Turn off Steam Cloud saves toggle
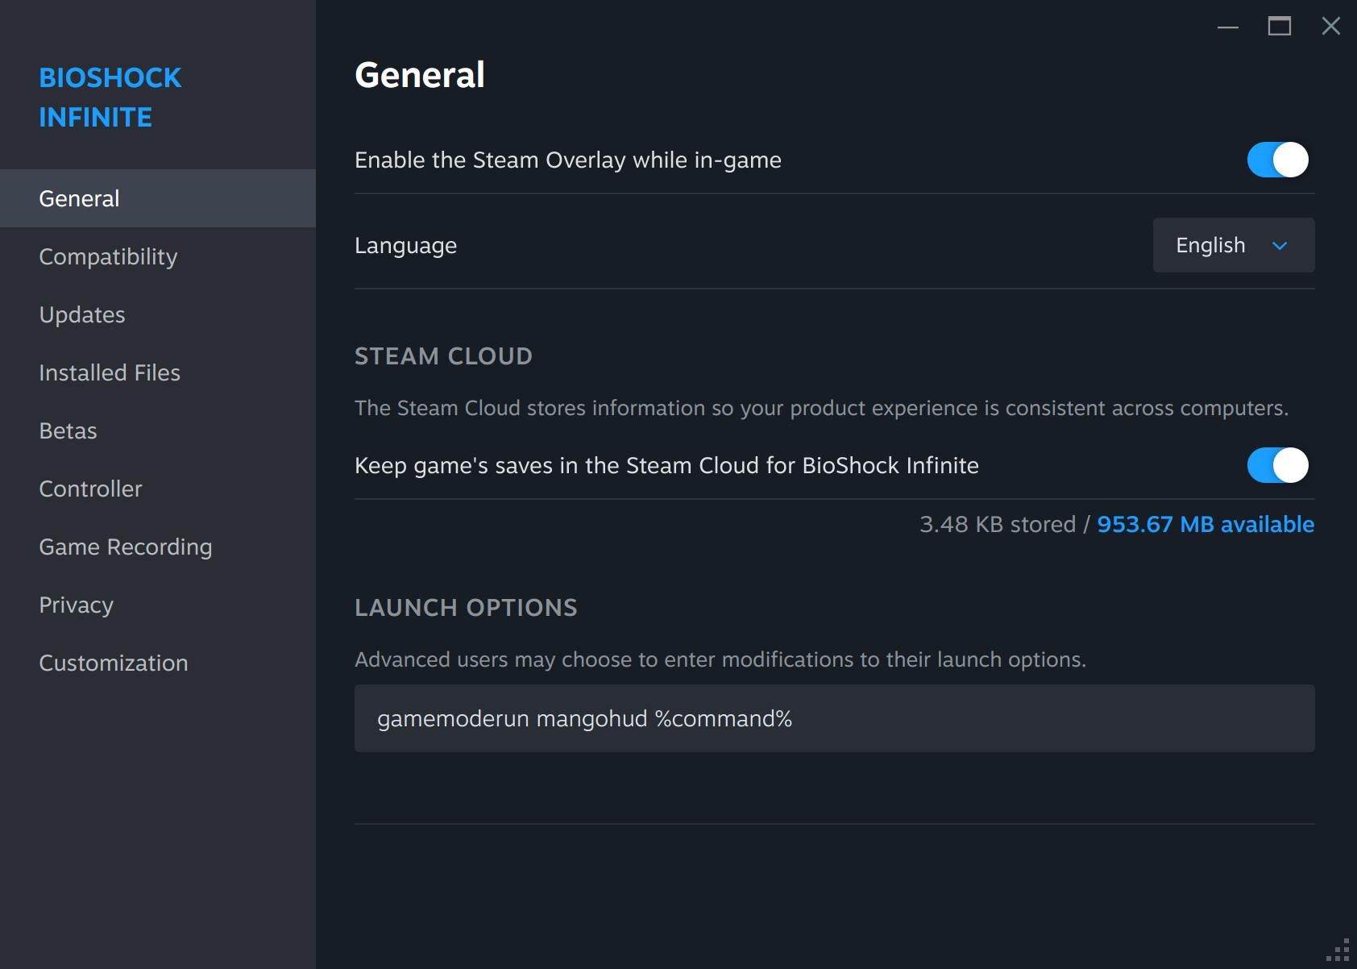Image resolution: width=1357 pixels, height=969 pixels. click(x=1277, y=465)
